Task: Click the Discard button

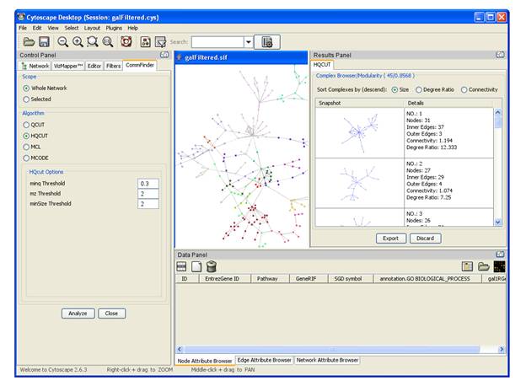Action: [425, 239]
